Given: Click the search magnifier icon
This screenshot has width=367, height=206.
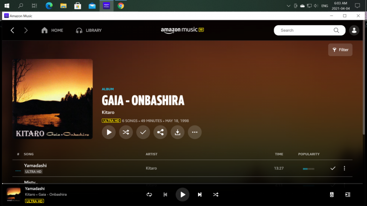Looking at the screenshot, I should pyautogui.click(x=336, y=30).
